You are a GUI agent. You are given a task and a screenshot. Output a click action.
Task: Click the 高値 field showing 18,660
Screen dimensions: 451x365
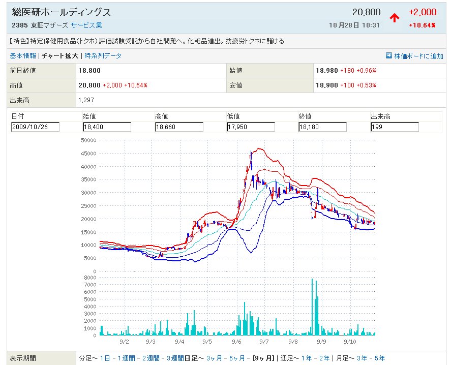tap(179, 127)
